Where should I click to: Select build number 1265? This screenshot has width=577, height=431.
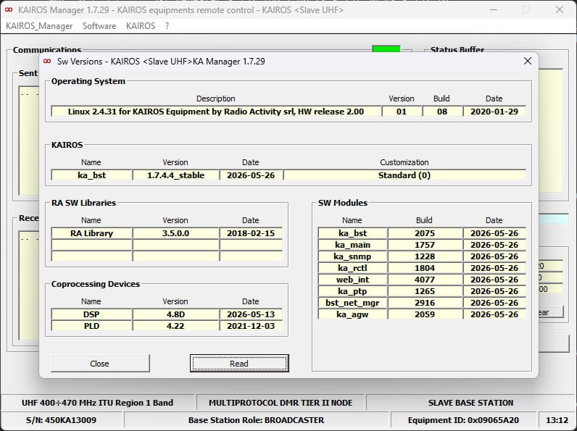pyautogui.click(x=425, y=291)
